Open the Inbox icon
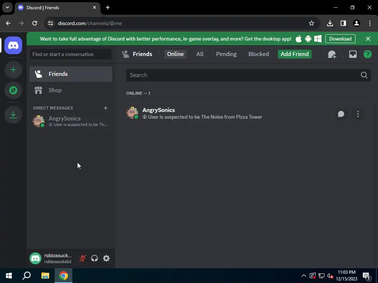The image size is (378, 283). (x=353, y=54)
